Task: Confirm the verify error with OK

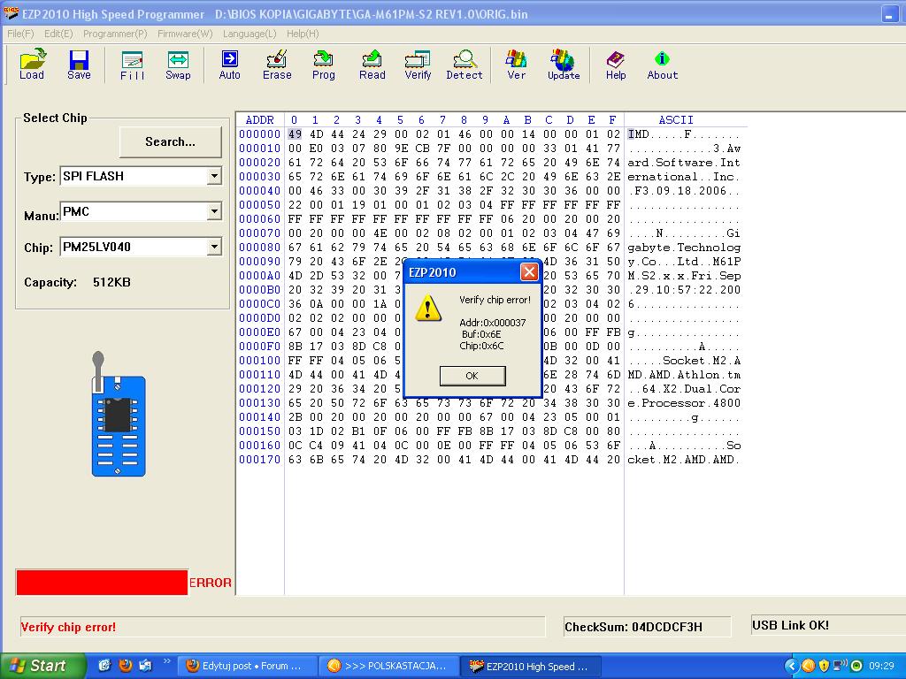Action: coord(472,376)
